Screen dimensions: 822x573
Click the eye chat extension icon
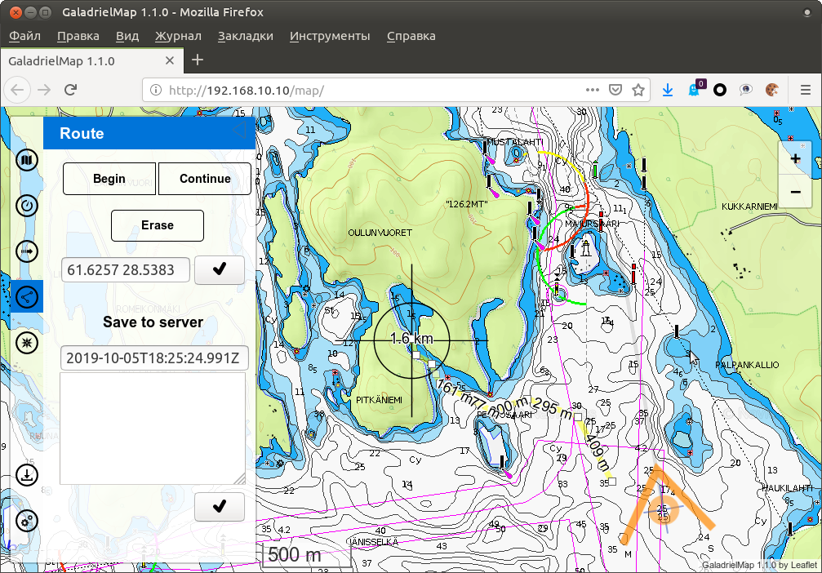[x=745, y=90]
